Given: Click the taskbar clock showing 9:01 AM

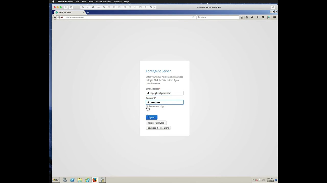Looking at the screenshot, I should click(x=270, y=180).
